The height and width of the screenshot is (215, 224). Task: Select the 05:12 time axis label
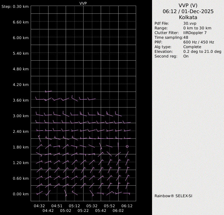click(x=74, y=206)
